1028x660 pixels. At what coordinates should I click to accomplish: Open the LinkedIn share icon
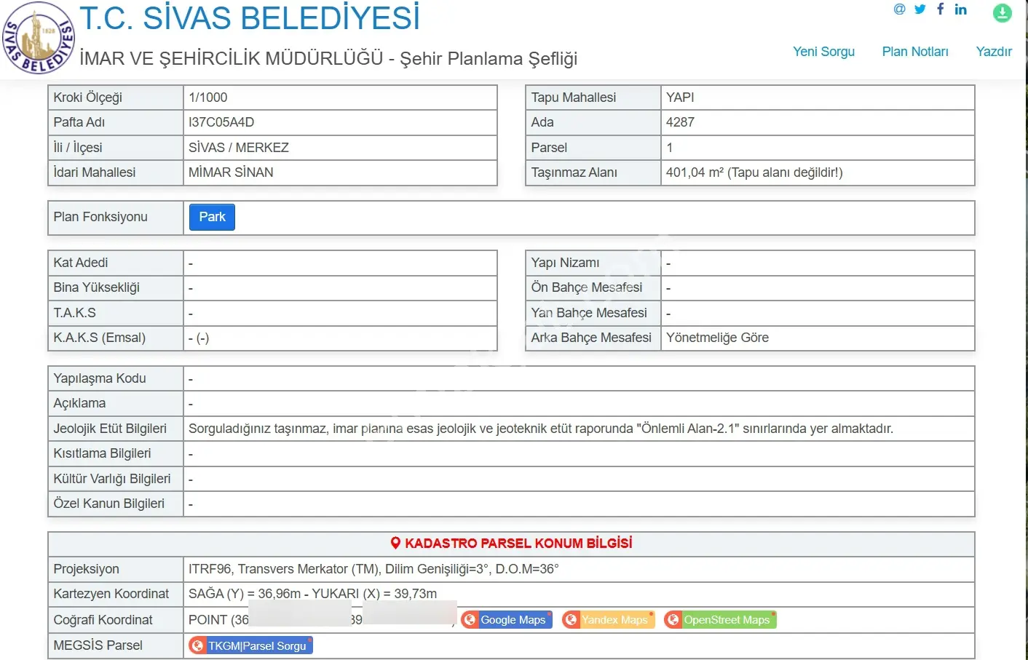(x=961, y=9)
